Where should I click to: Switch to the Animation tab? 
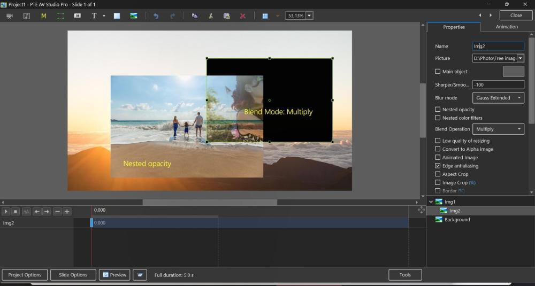[506, 27]
